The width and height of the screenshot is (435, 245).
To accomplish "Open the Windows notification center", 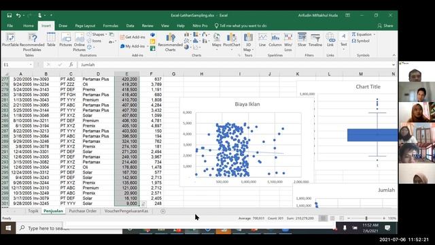I will coord(387,228).
